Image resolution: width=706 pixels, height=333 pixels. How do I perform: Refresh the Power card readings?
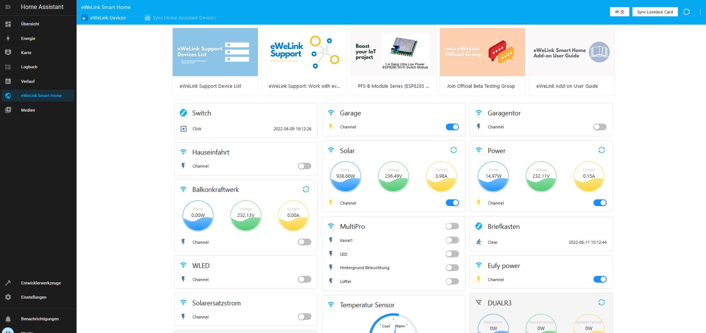point(601,150)
